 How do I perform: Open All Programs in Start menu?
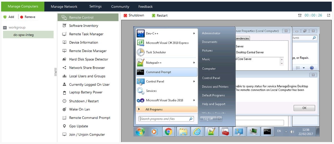(167, 109)
